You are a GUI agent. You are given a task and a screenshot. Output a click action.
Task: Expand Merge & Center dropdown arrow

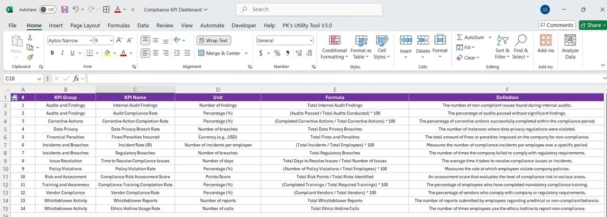tap(246, 53)
